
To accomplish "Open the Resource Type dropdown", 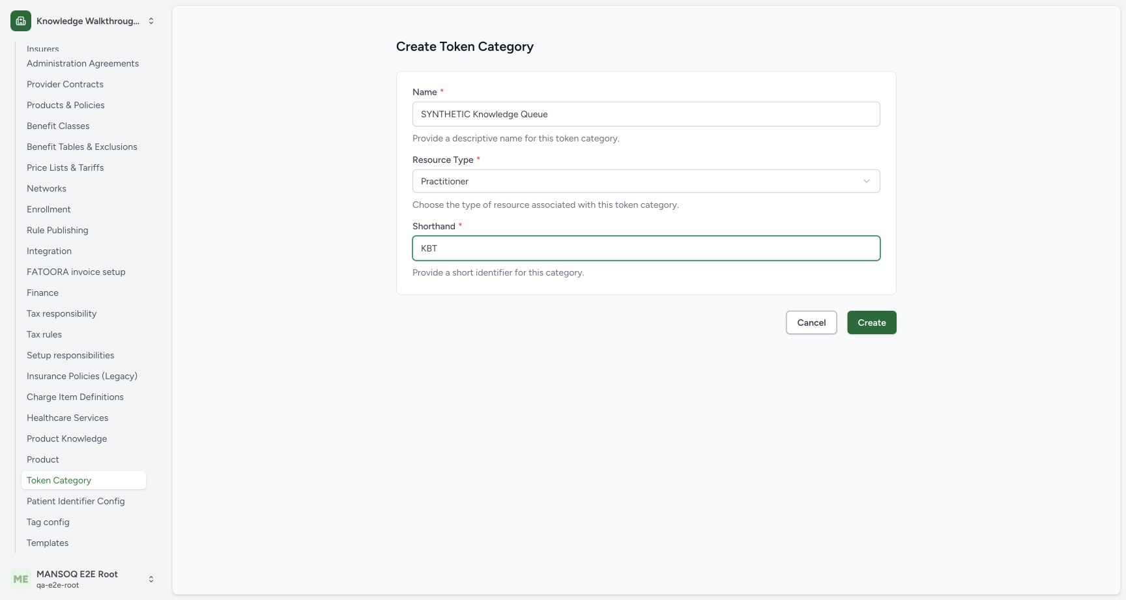I will (646, 181).
